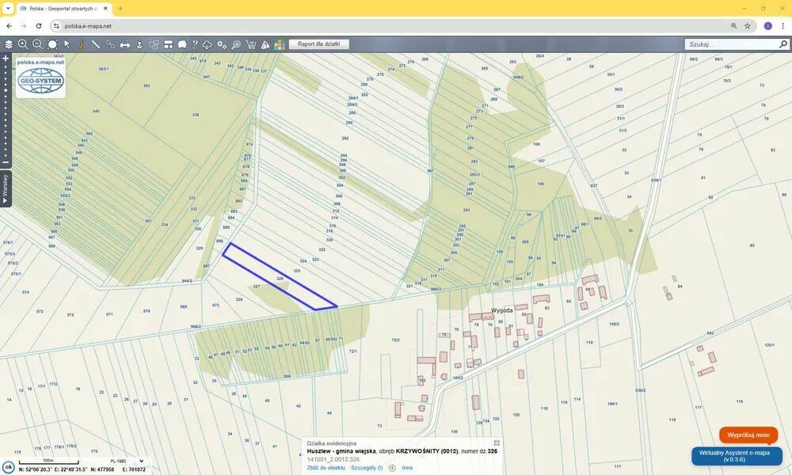The image size is (792, 475).
Task: Click the Szukaj search field
Action: click(730, 44)
